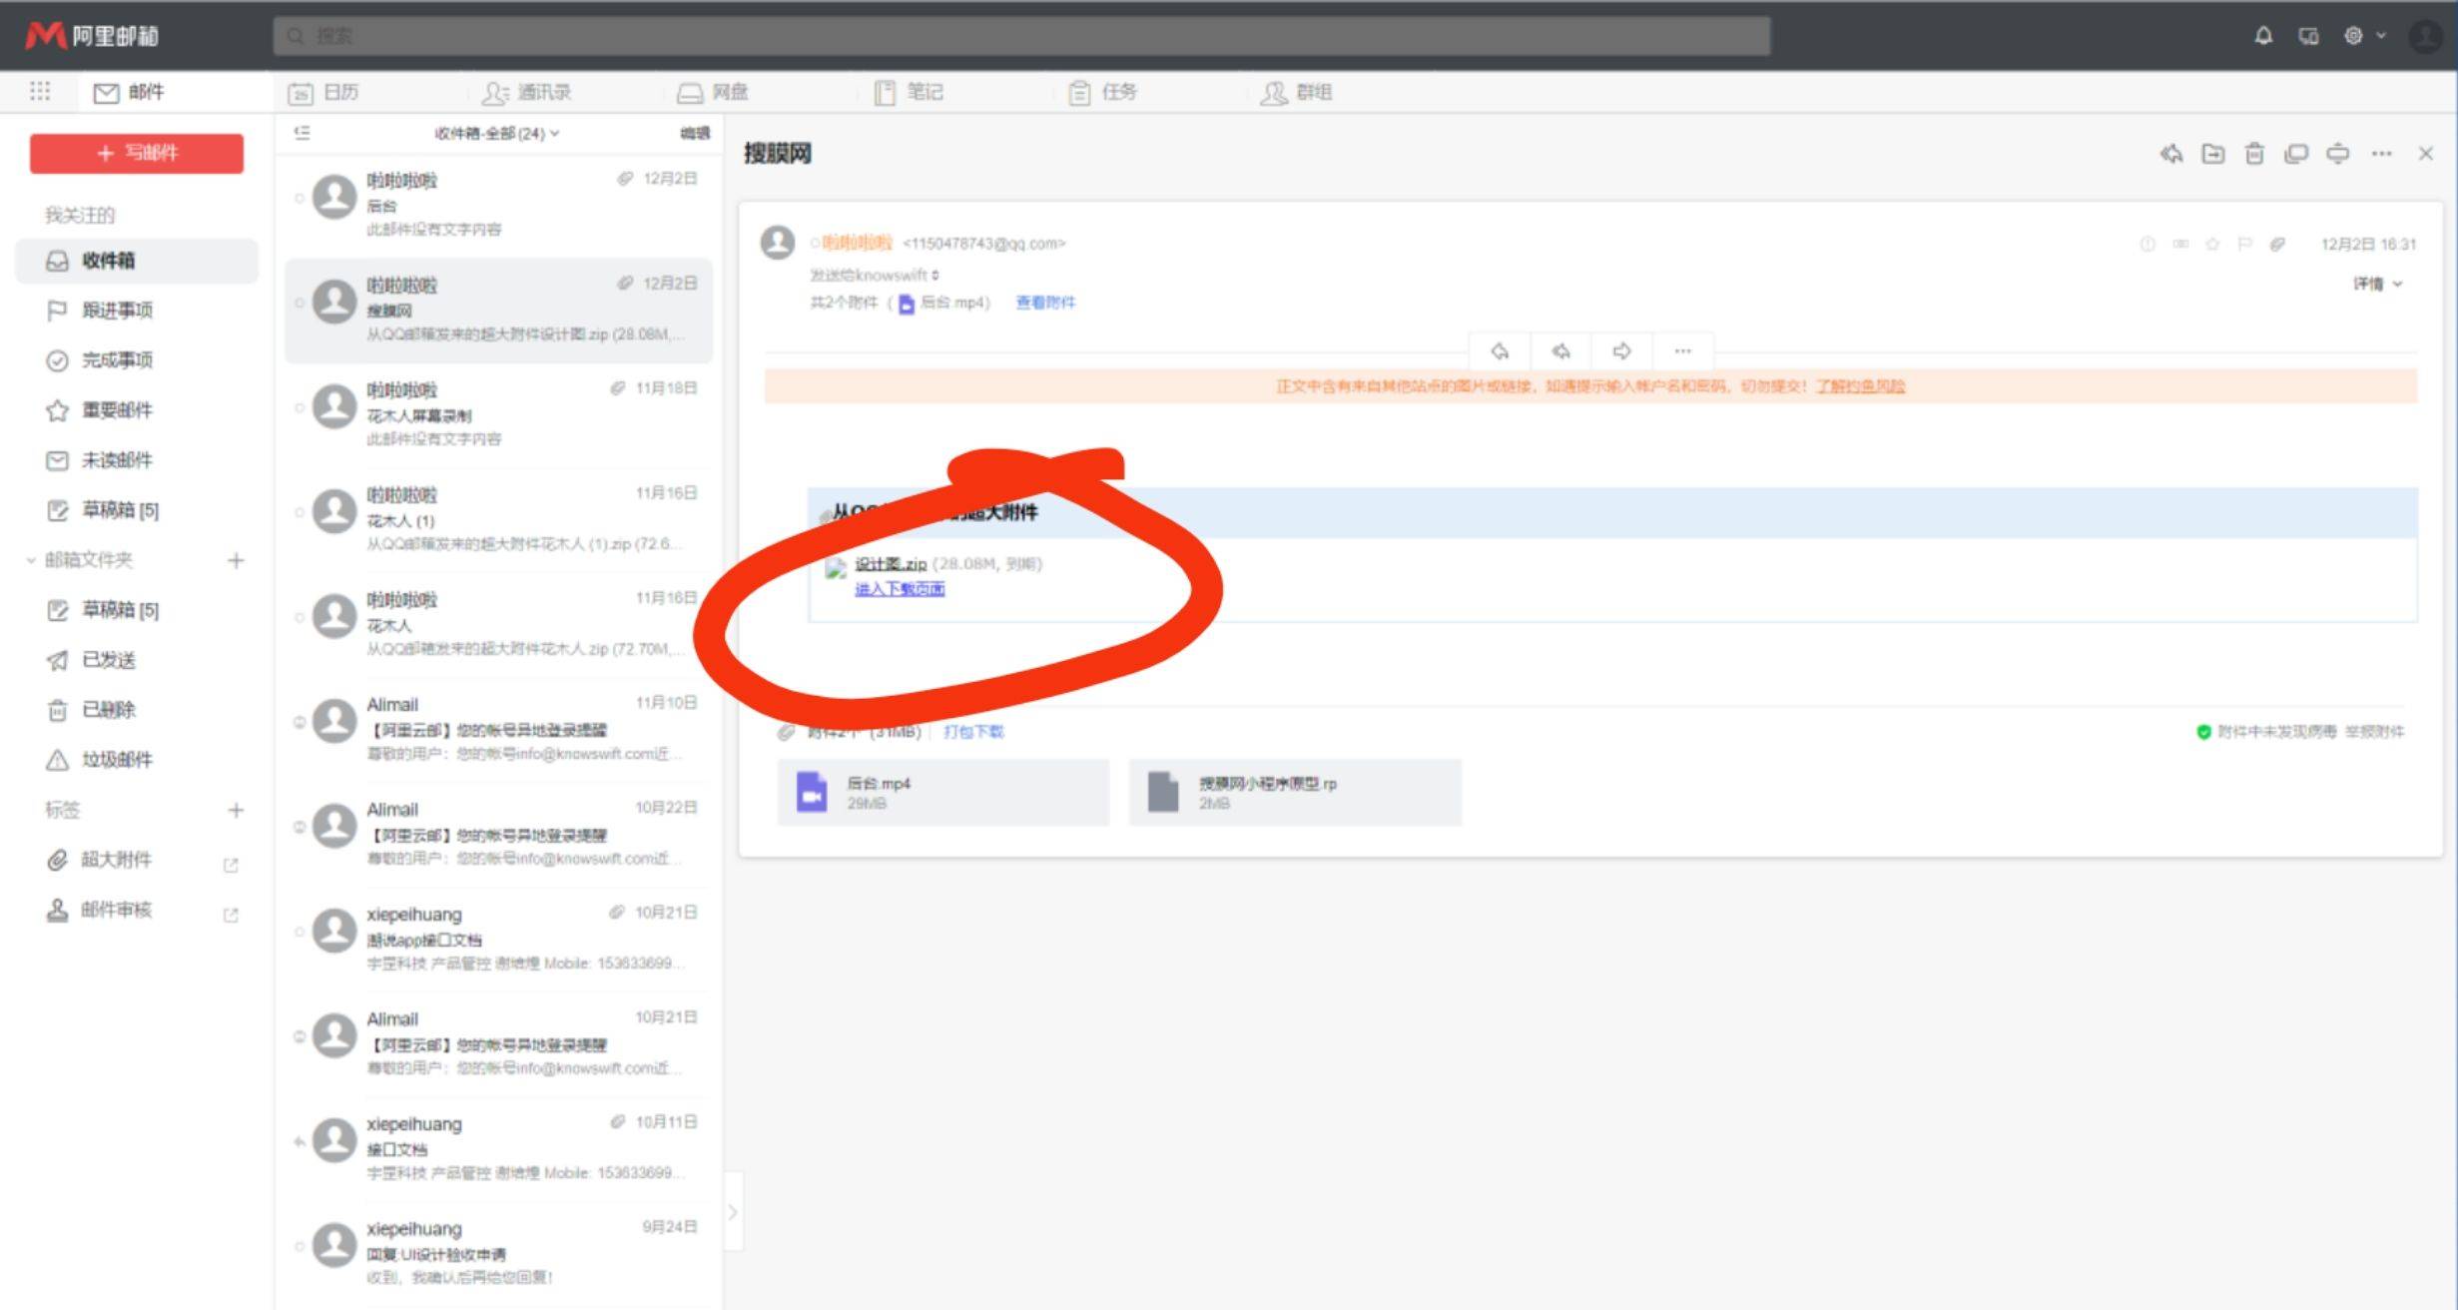
Task: Click the 查看附件 link
Action: (x=1045, y=303)
